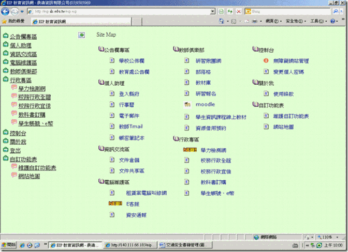This screenshot has width=348, height=252.
Task: Open 資源借用預約 link
Action: pos(211,128)
